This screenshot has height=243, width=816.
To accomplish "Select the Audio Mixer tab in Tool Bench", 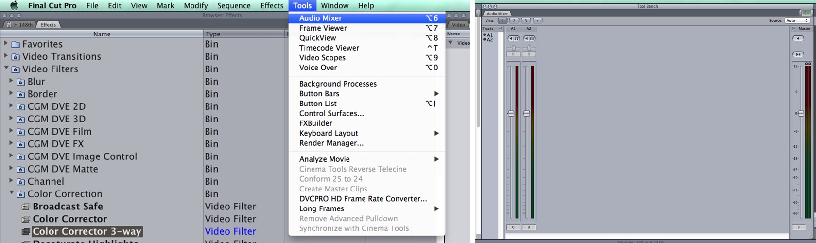I will coord(497,14).
